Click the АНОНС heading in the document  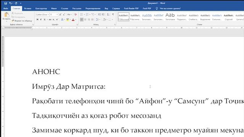pyautogui.click(x=46, y=72)
